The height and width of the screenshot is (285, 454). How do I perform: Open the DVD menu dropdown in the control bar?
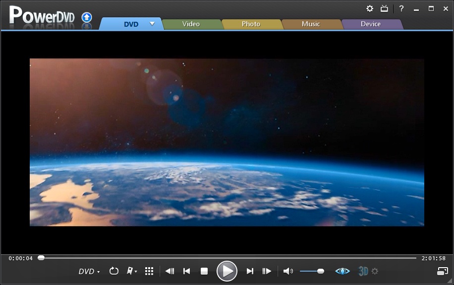point(89,271)
